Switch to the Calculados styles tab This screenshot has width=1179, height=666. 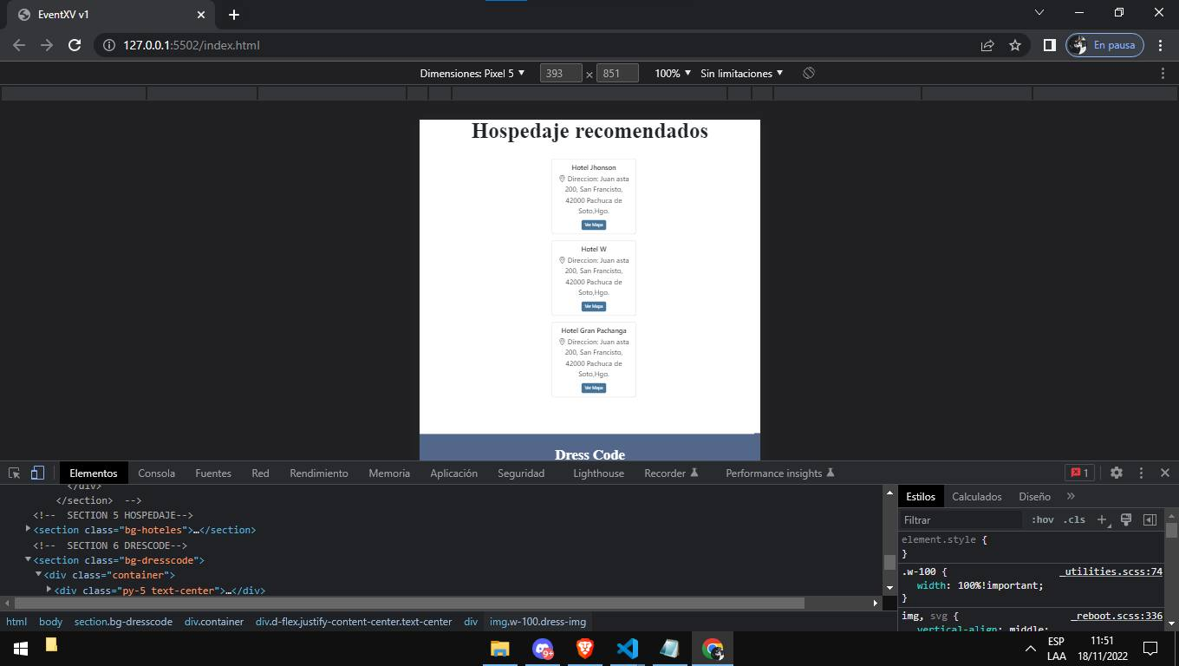click(x=977, y=496)
